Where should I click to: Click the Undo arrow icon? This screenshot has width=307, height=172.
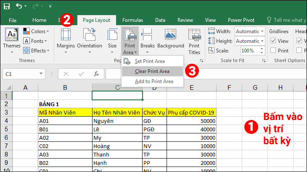tap(19, 6)
